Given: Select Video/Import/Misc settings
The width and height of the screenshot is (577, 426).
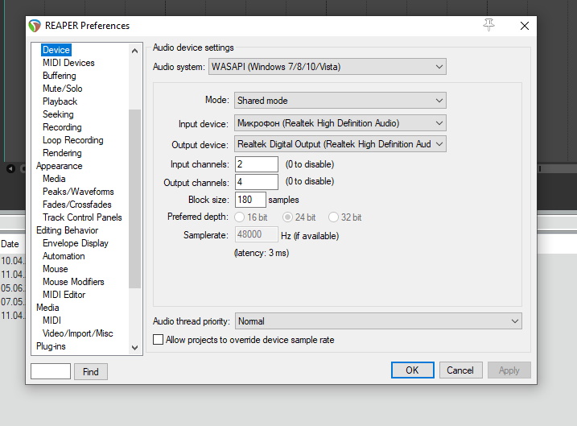Looking at the screenshot, I should click(77, 333).
